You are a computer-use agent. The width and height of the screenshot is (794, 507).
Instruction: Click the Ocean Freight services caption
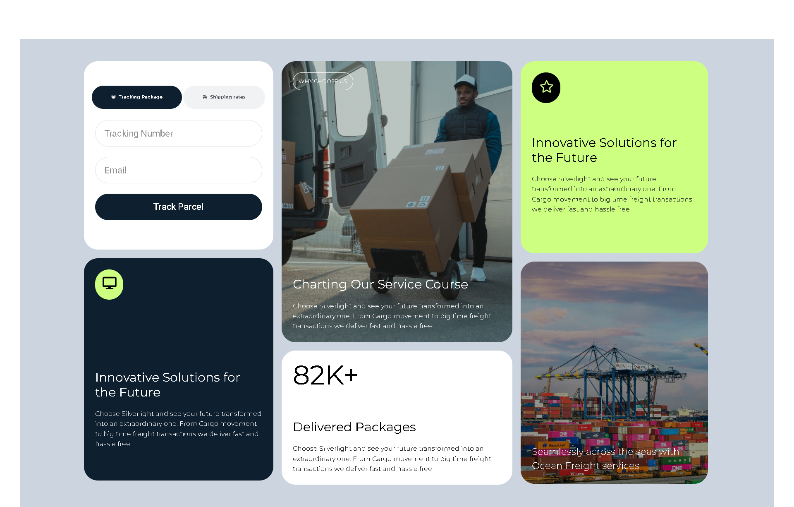coord(605,459)
